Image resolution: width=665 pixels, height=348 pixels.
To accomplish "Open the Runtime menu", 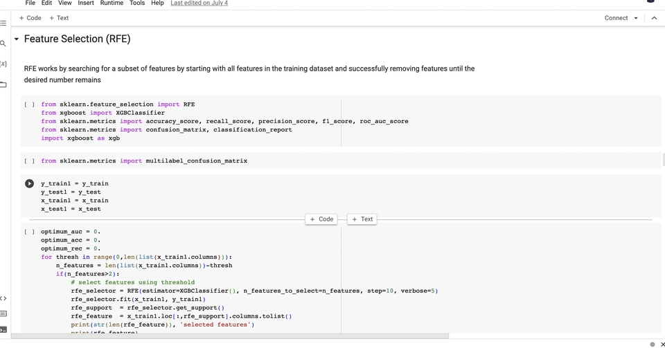I will (112, 3).
